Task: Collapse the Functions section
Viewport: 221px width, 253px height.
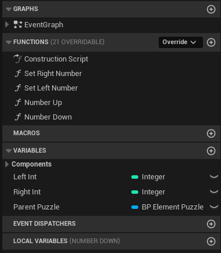Action: point(9,42)
